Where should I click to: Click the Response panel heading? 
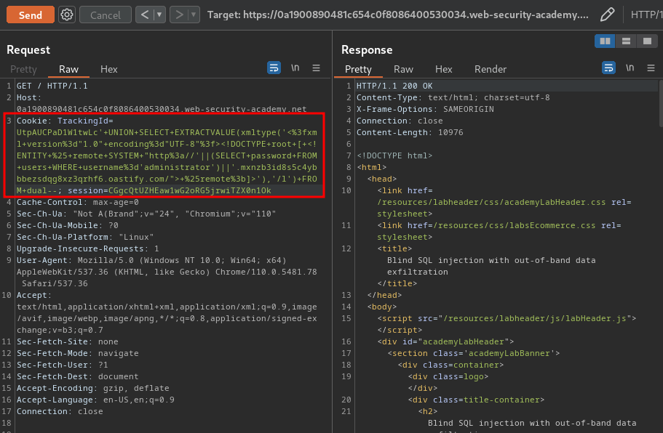367,50
